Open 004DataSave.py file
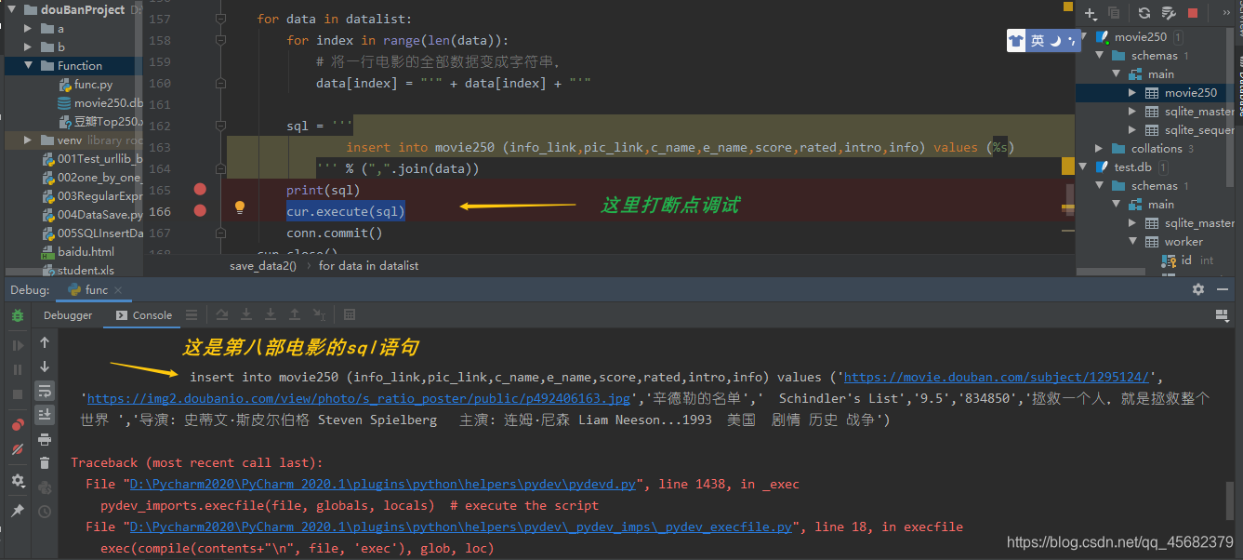 coord(92,215)
